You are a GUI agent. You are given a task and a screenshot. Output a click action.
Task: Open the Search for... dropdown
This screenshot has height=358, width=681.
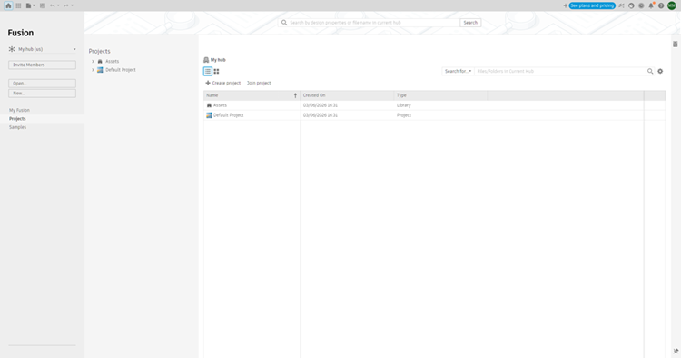click(458, 71)
